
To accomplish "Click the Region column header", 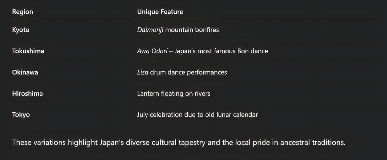I will click(22, 12).
